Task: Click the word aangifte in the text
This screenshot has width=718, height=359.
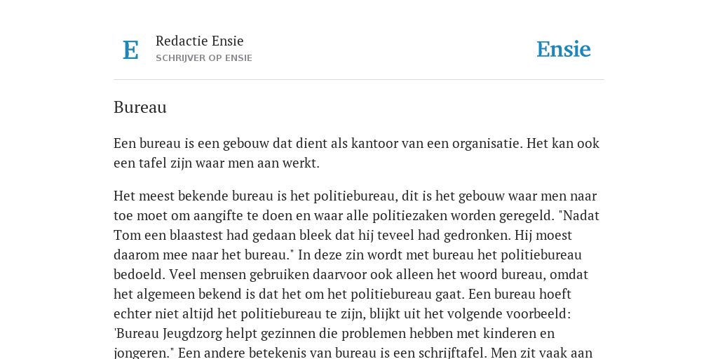Action: (216, 216)
